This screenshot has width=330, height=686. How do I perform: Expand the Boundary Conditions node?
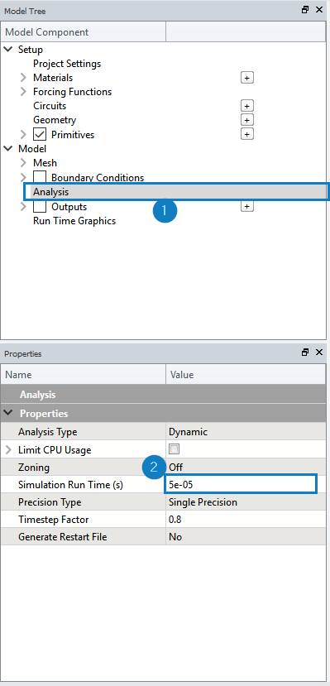(24, 177)
